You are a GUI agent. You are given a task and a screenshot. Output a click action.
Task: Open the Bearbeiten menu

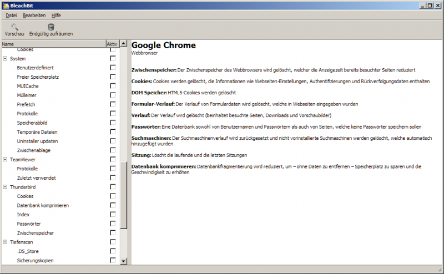click(x=34, y=15)
